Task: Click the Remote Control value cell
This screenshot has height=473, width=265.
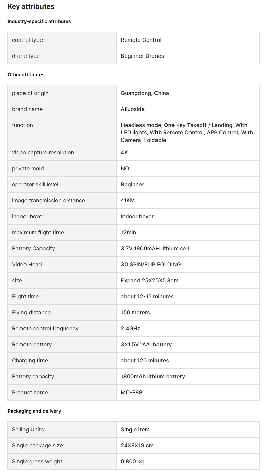Action: click(141, 40)
